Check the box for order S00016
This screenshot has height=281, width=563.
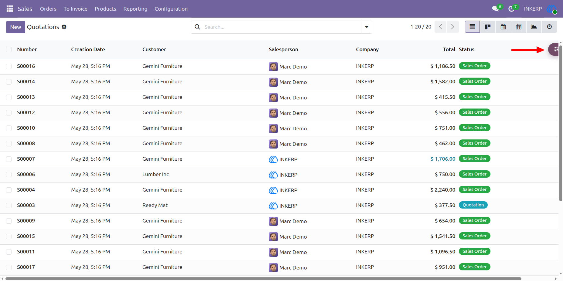(9, 66)
